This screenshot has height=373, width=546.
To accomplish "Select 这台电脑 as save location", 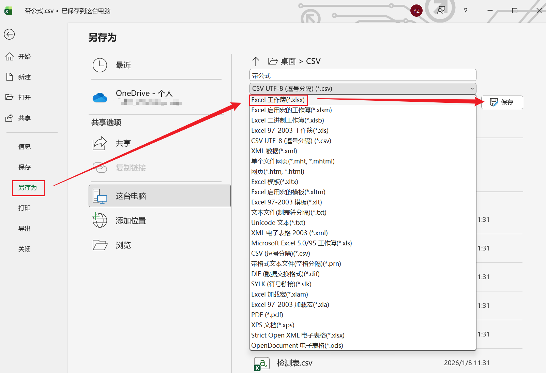I will [131, 196].
